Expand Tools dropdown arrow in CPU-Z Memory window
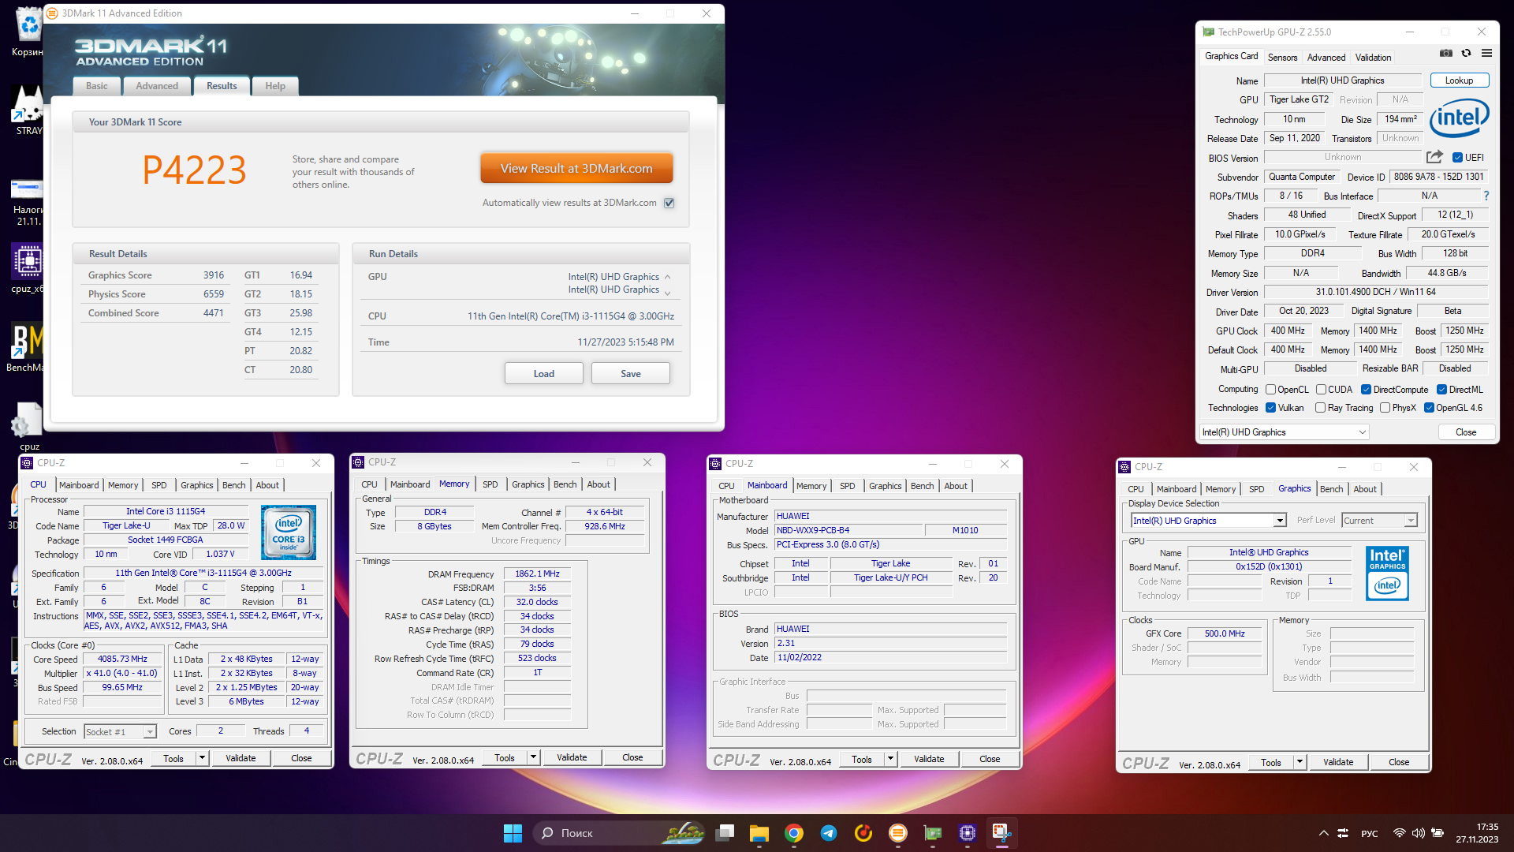The width and height of the screenshot is (1514, 852). click(533, 757)
